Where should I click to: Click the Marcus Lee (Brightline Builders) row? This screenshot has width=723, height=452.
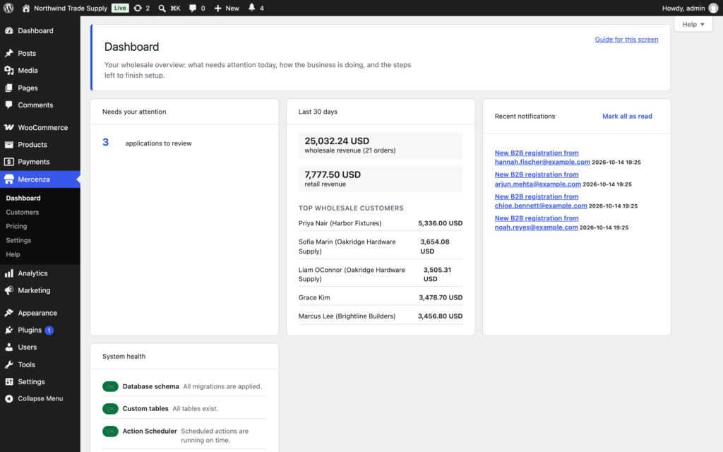click(381, 316)
